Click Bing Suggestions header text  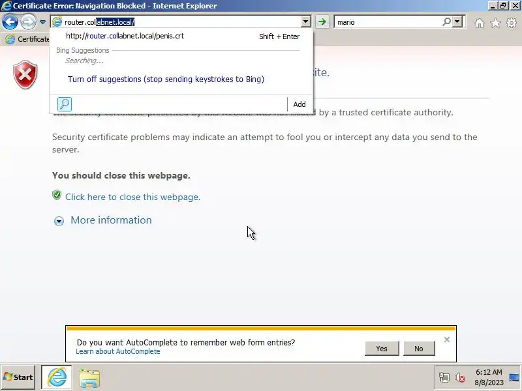83,50
